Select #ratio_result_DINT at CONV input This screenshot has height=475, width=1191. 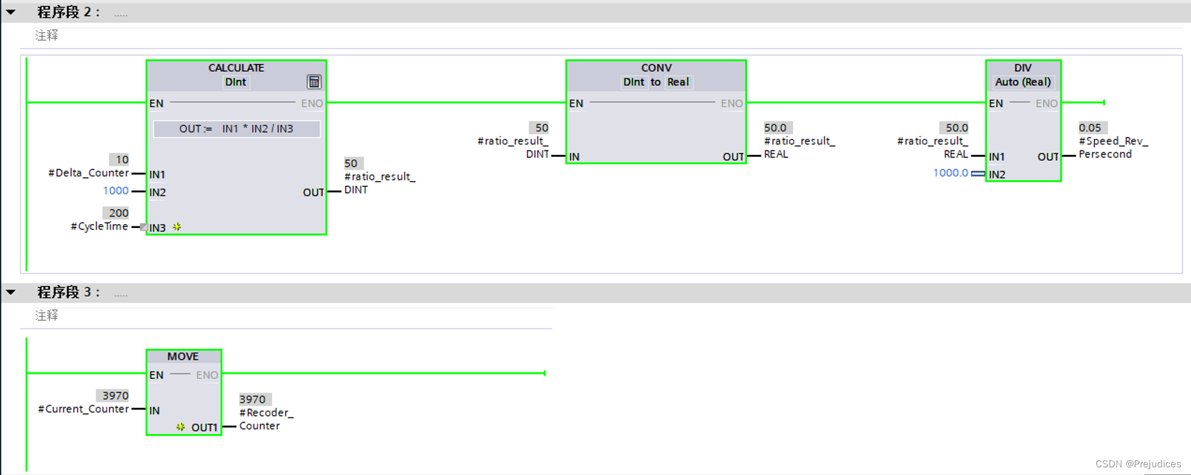click(513, 147)
